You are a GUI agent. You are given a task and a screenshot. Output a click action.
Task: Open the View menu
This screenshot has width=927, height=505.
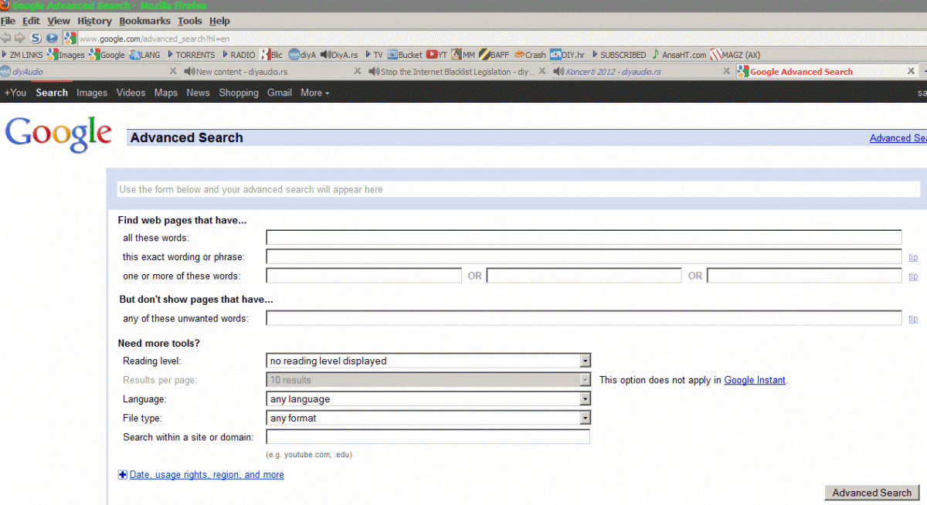(59, 21)
